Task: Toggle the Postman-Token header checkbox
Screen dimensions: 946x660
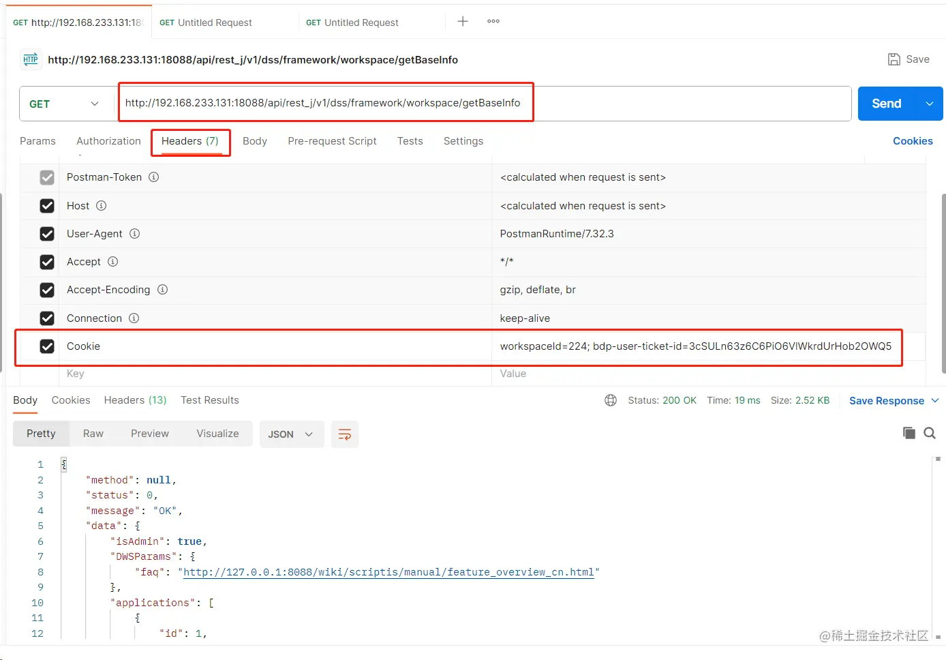Action: 47,177
